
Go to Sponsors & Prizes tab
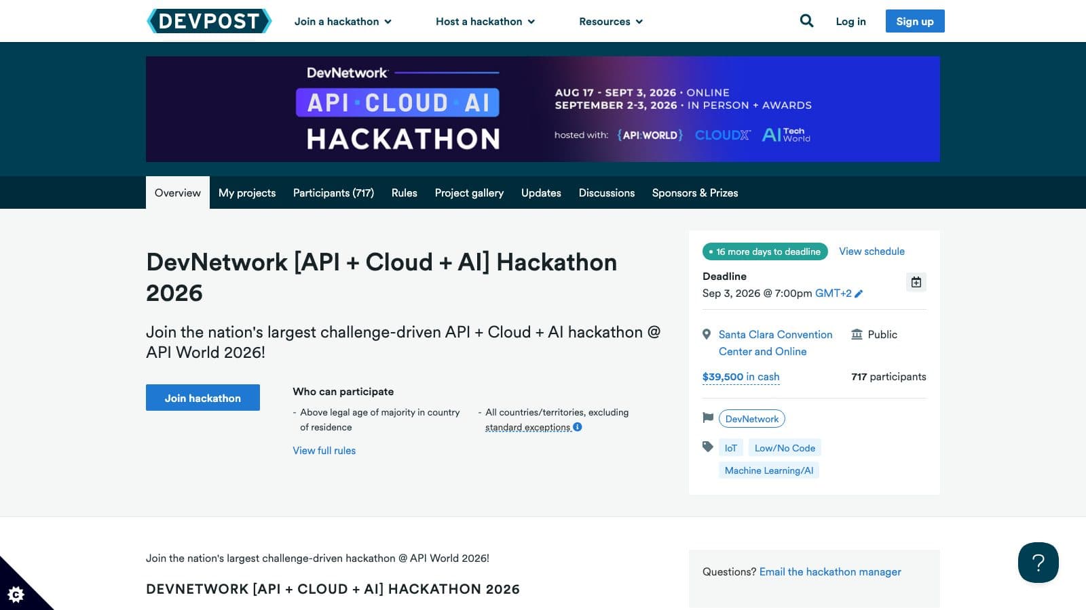click(x=695, y=192)
